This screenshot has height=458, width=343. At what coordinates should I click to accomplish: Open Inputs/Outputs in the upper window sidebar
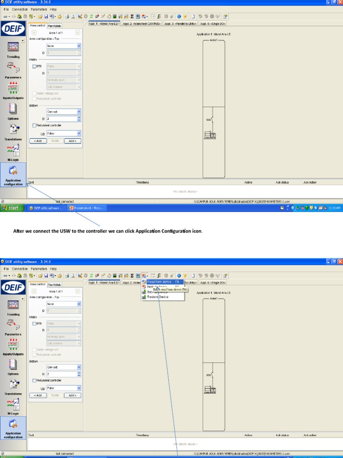point(13,91)
